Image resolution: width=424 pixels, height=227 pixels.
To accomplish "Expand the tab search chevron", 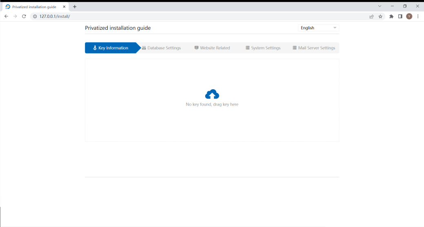I will click(380, 6).
